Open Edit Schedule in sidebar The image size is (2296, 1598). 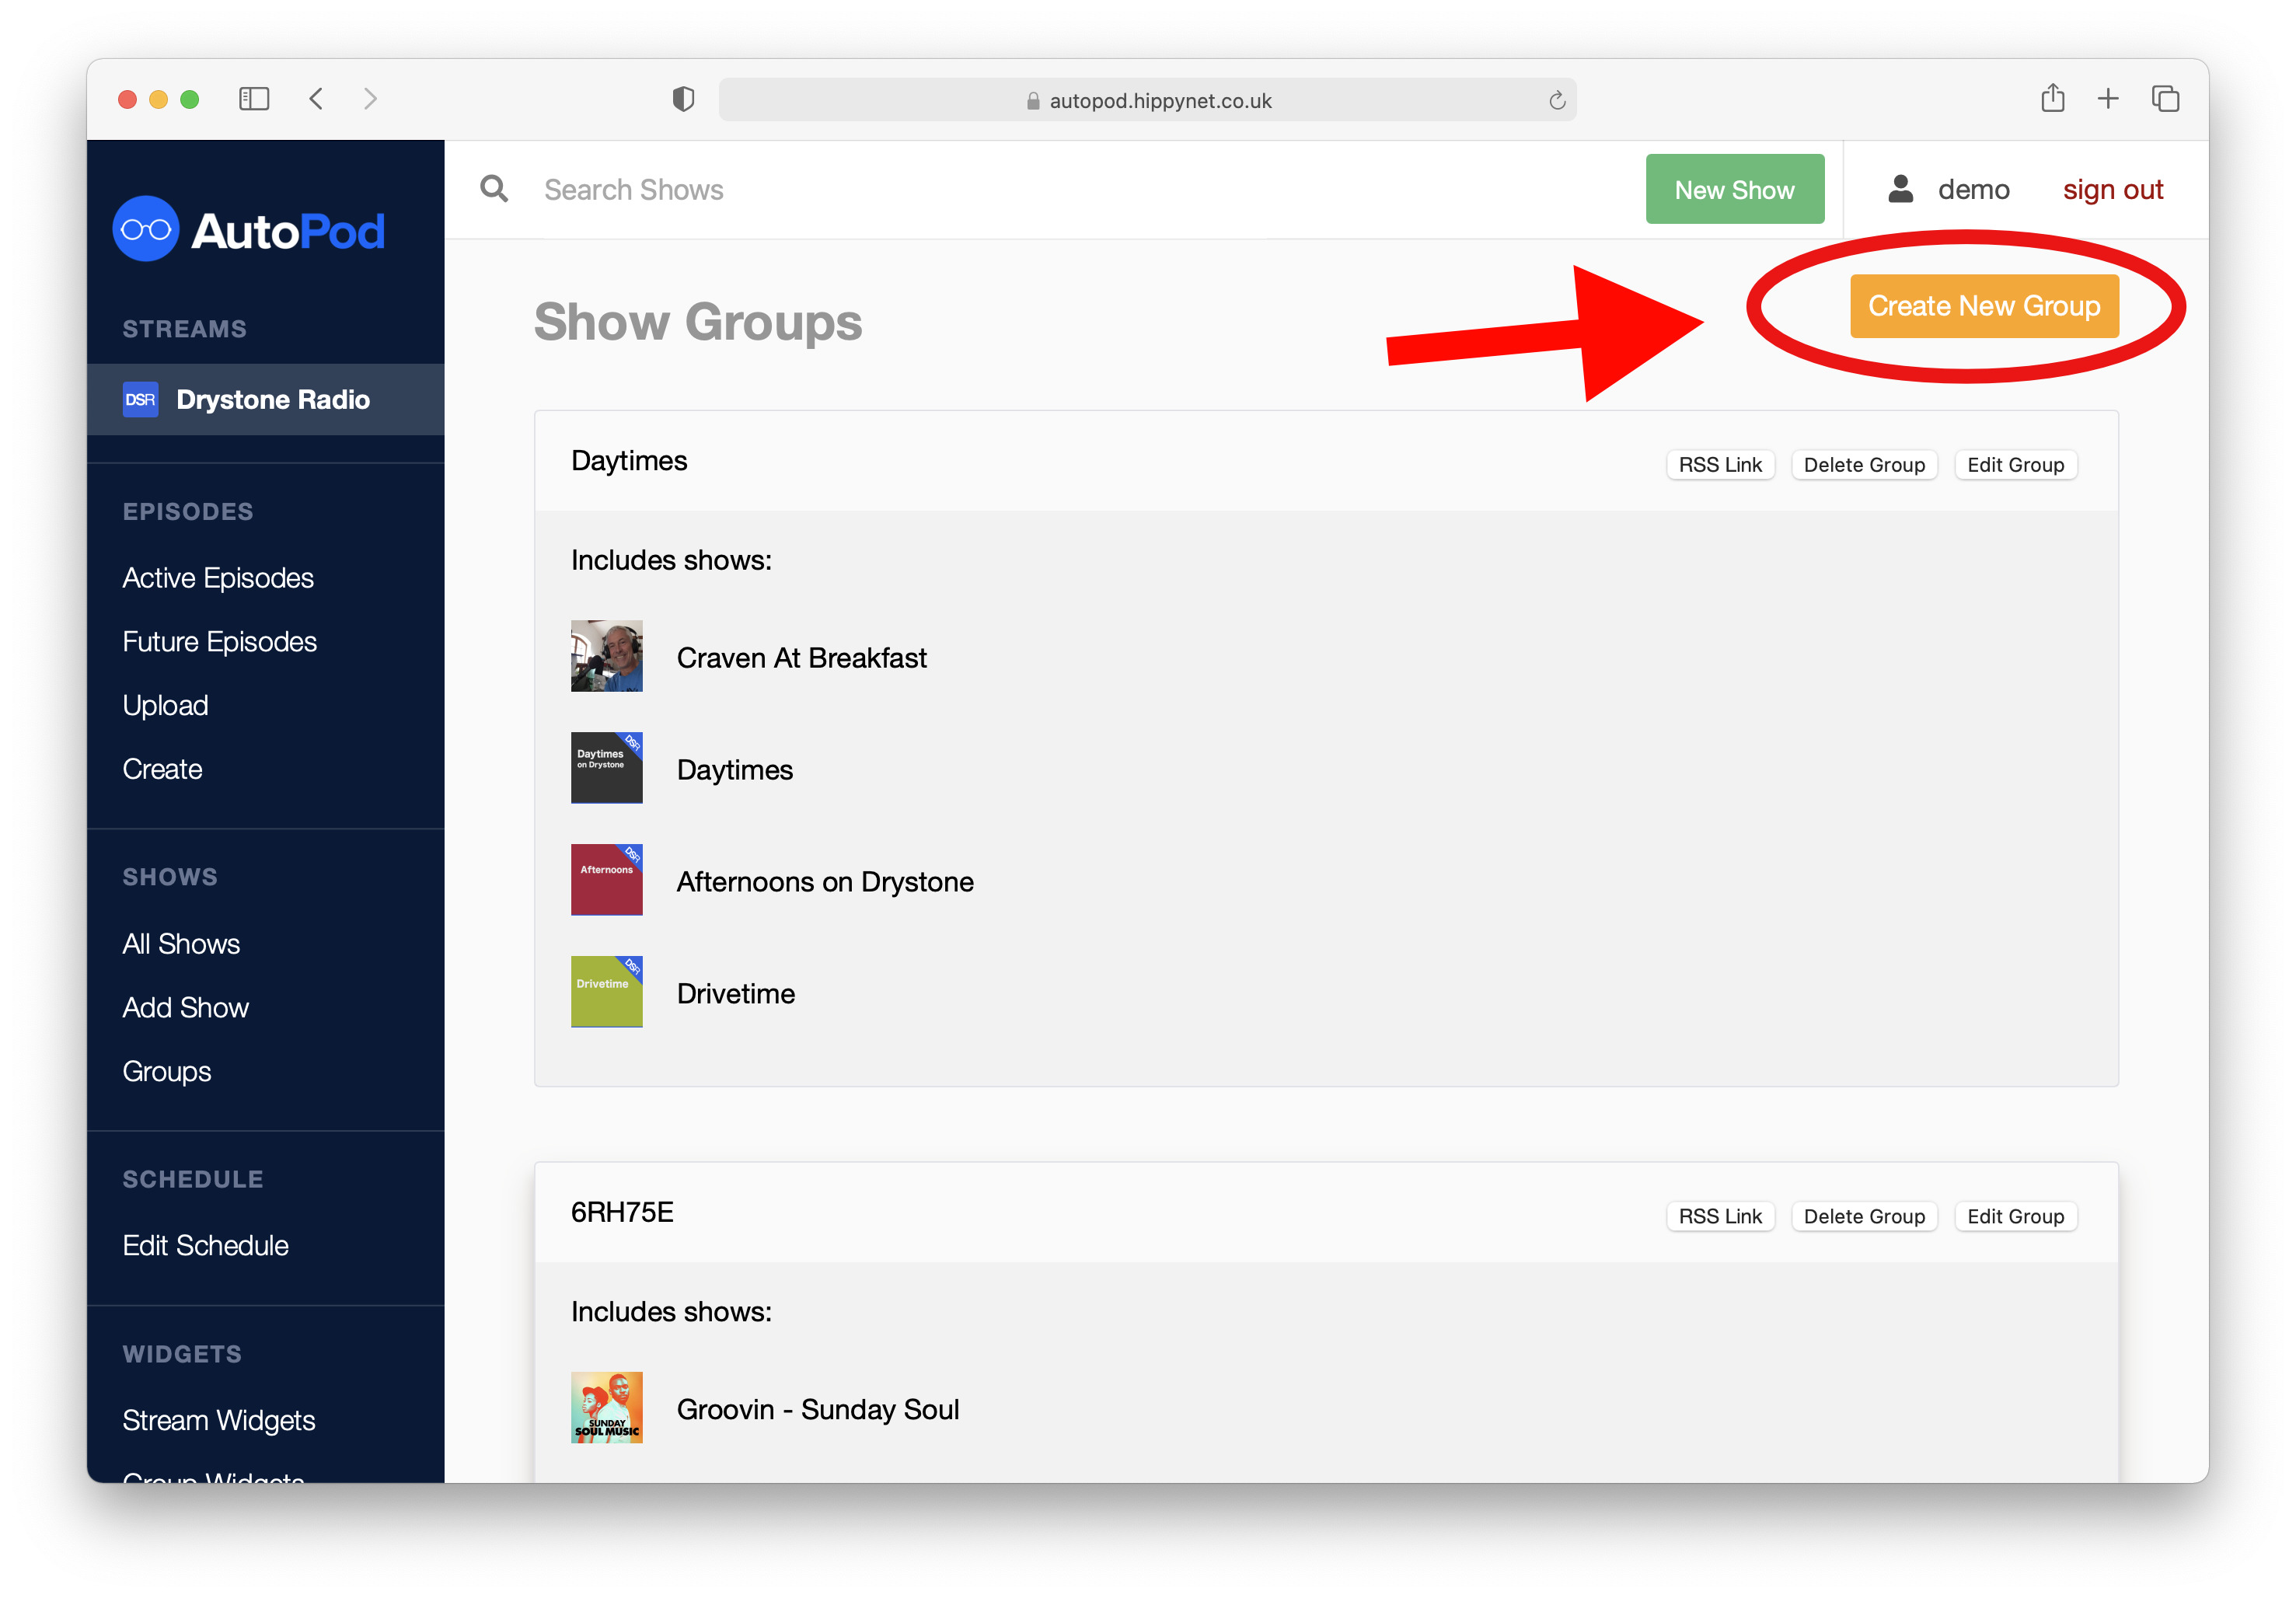coord(205,1246)
